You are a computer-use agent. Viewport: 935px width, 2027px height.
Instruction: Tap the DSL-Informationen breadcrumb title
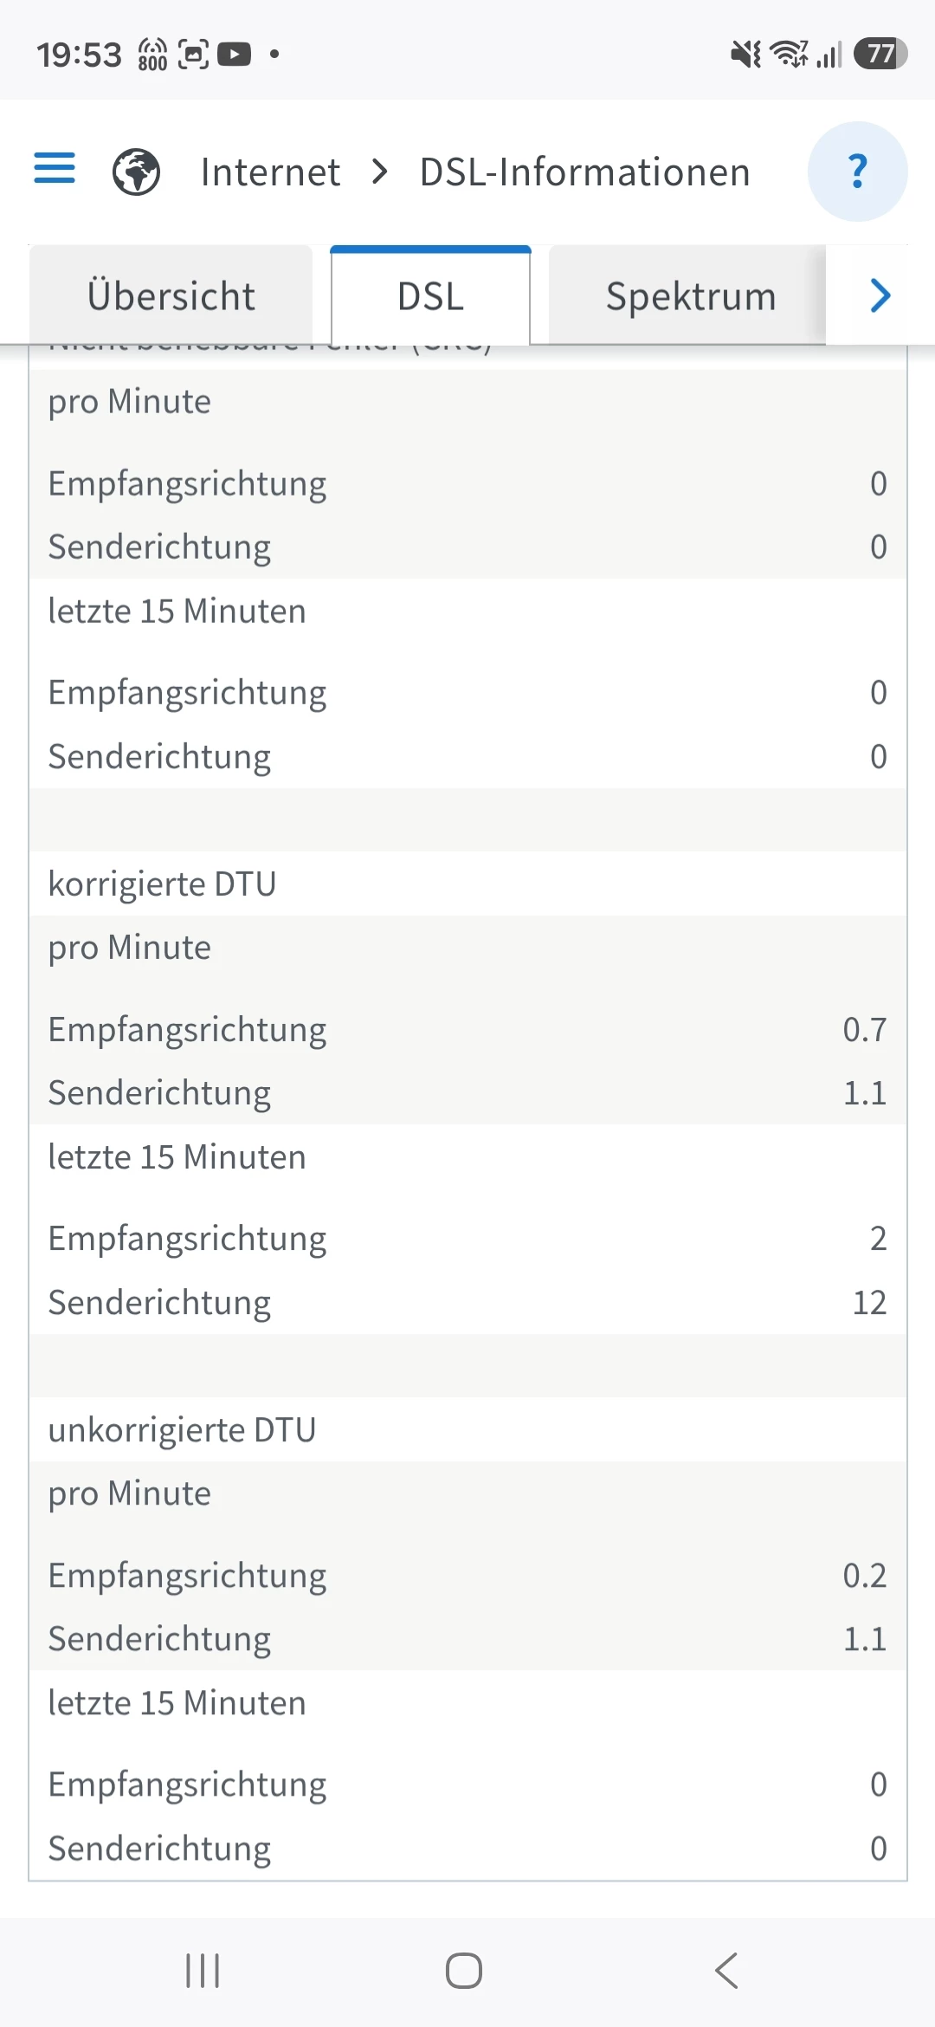tap(584, 172)
